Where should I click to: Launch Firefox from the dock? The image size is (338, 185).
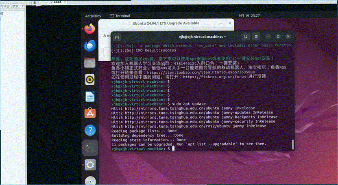pos(89,29)
